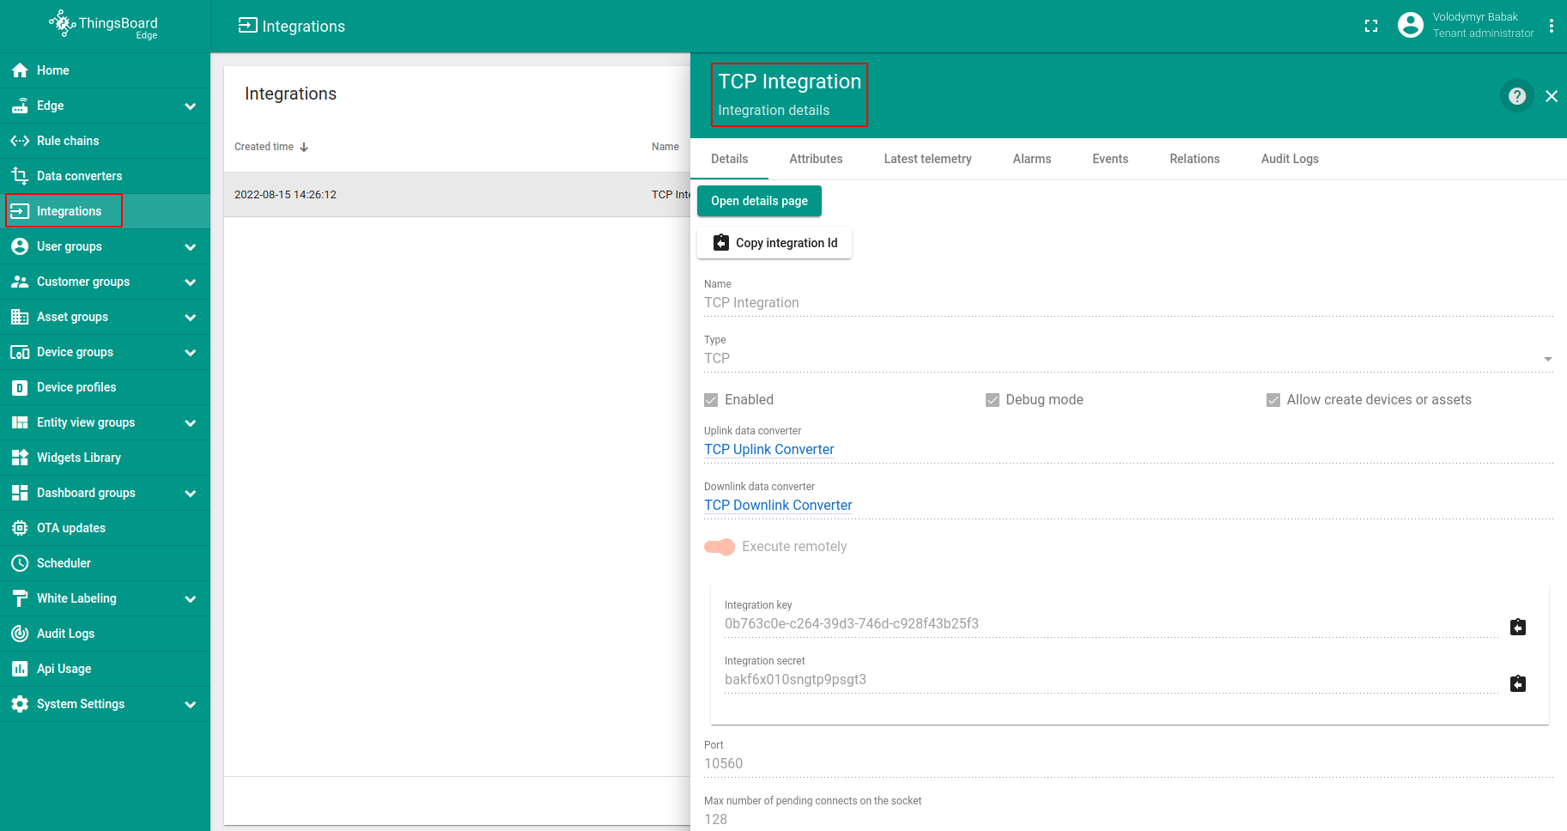Expand the System Settings chevron
This screenshot has height=831, width=1567.
pyautogui.click(x=191, y=705)
